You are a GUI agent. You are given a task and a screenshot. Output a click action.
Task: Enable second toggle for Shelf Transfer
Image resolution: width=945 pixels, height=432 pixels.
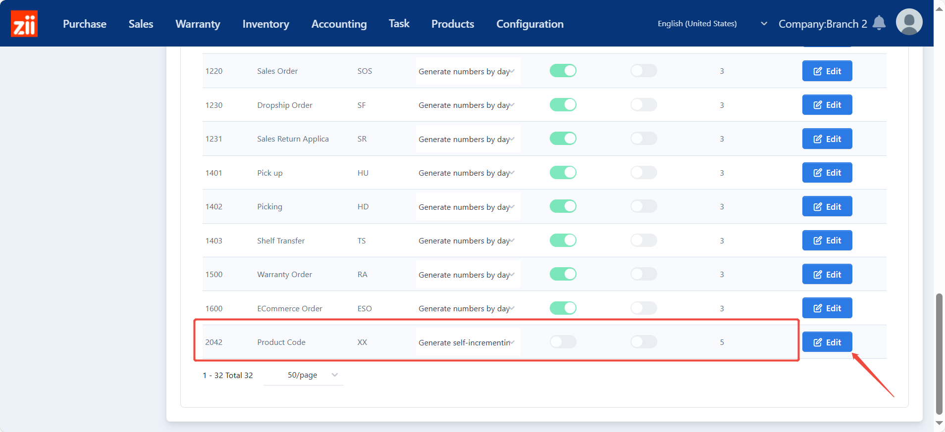644,240
